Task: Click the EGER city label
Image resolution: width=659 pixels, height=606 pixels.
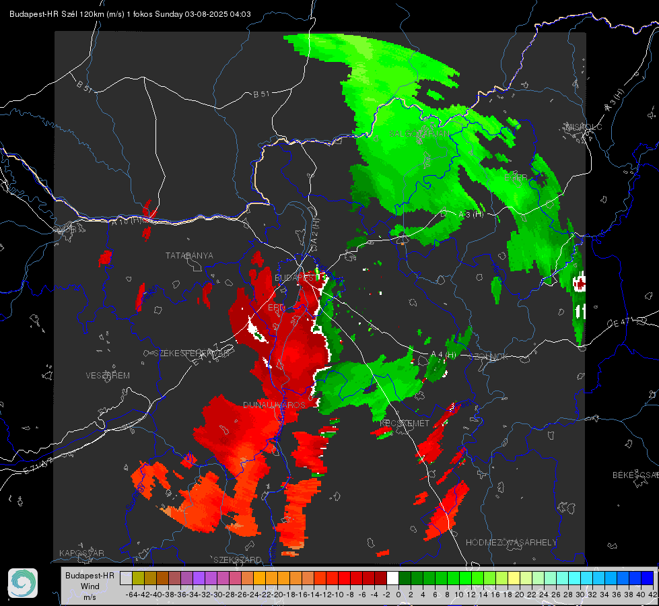Action: [x=516, y=178]
